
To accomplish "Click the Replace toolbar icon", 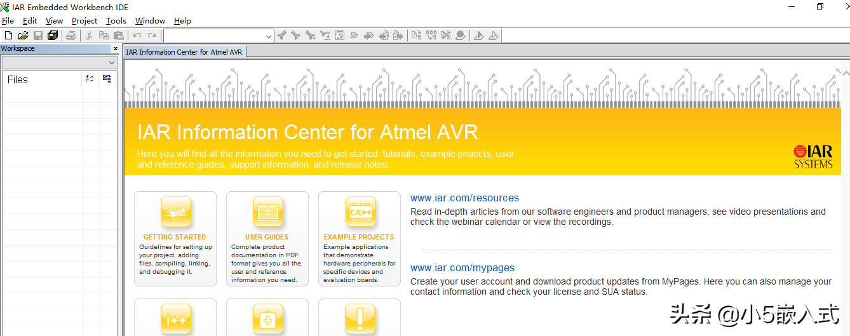I will [325, 36].
